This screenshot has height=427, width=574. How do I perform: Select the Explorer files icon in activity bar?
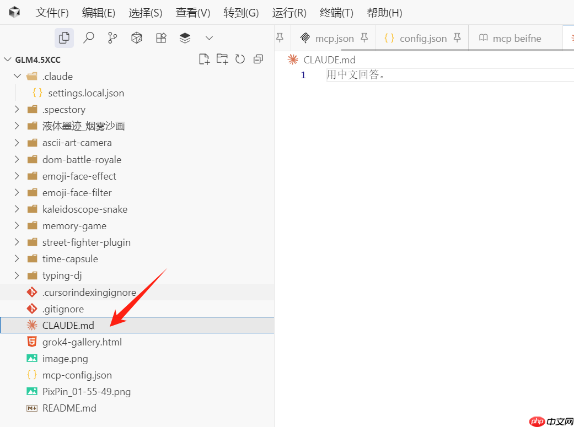pos(64,37)
